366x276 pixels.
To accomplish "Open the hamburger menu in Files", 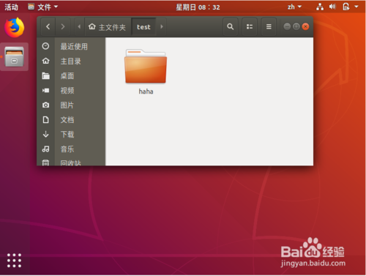I will coord(269,26).
